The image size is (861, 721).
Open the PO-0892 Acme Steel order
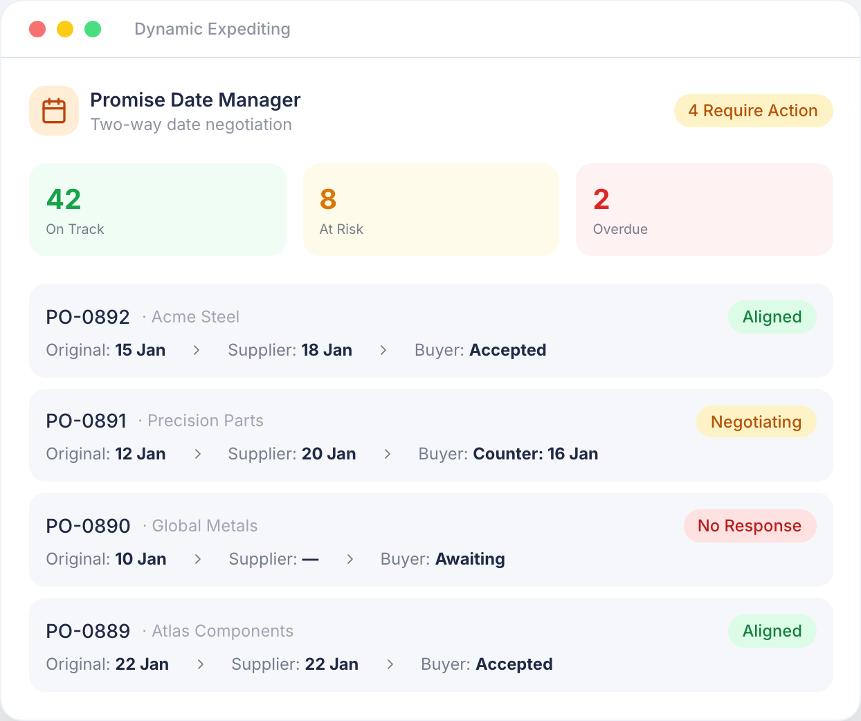tap(431, 331)
